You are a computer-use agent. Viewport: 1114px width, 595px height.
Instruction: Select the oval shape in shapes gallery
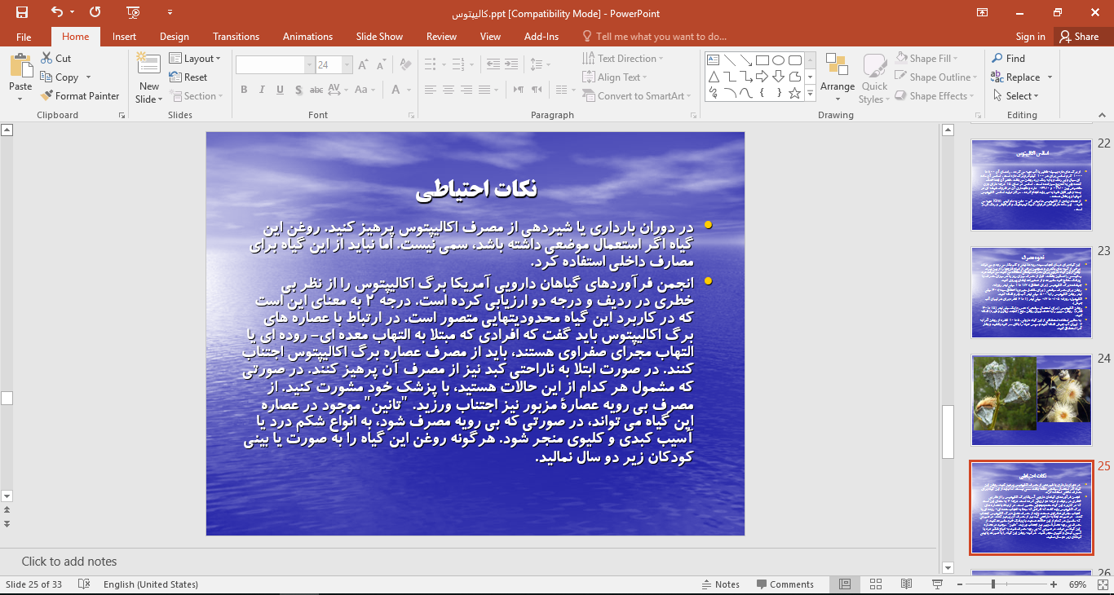pos(779,59)
